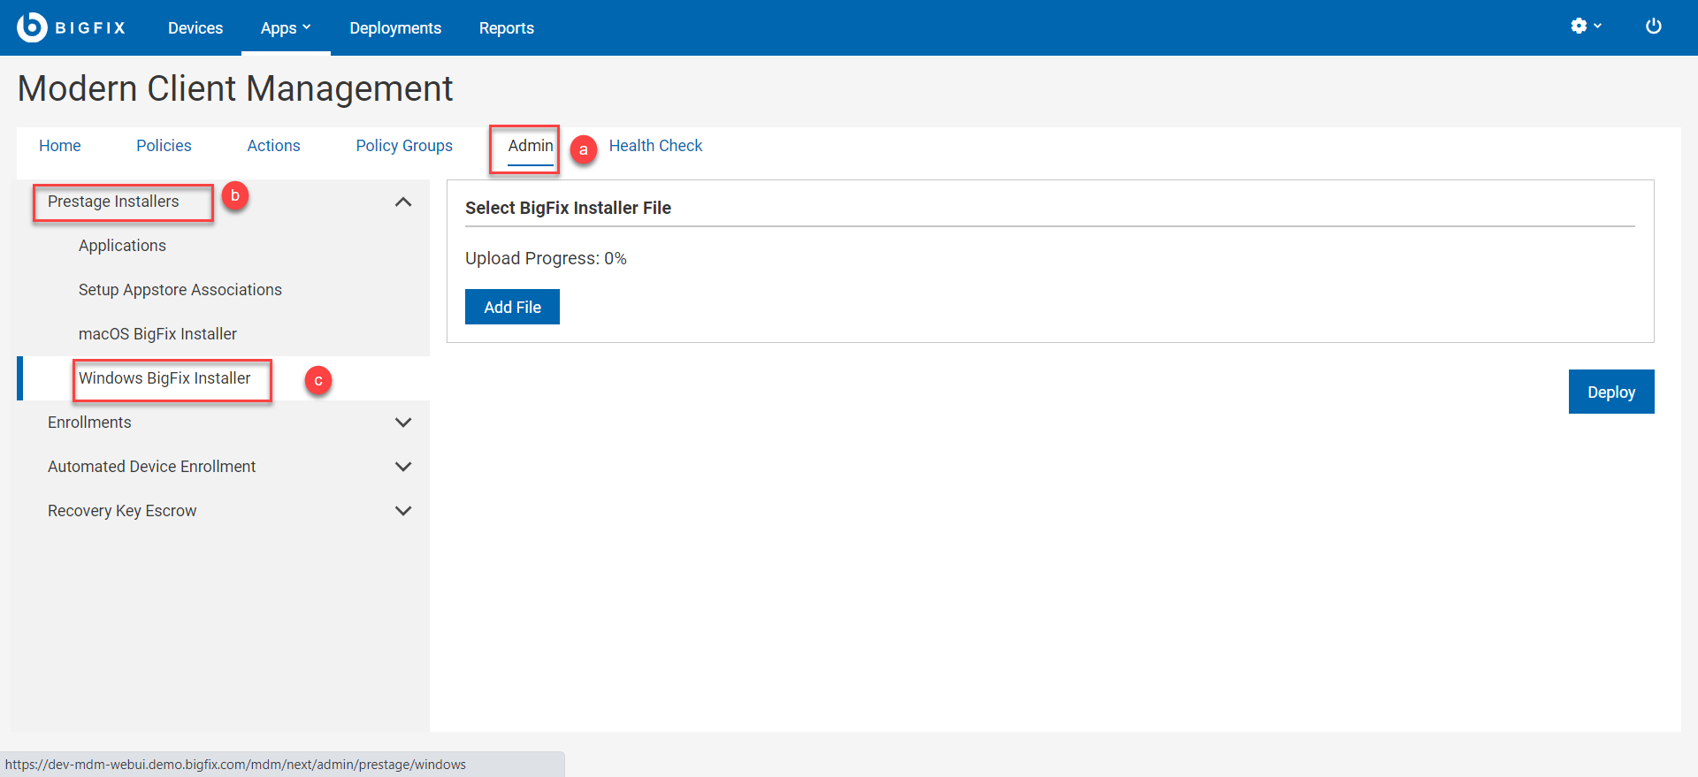Expand the Recovery Key Escrow chevron
This screenshot has height=777, width=1698.
pyautogui.click(x=403, y=511)
